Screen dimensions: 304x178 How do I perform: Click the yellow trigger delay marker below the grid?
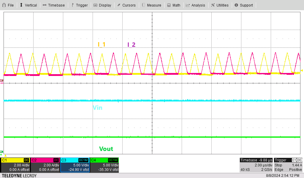click(x=5, y=155)
